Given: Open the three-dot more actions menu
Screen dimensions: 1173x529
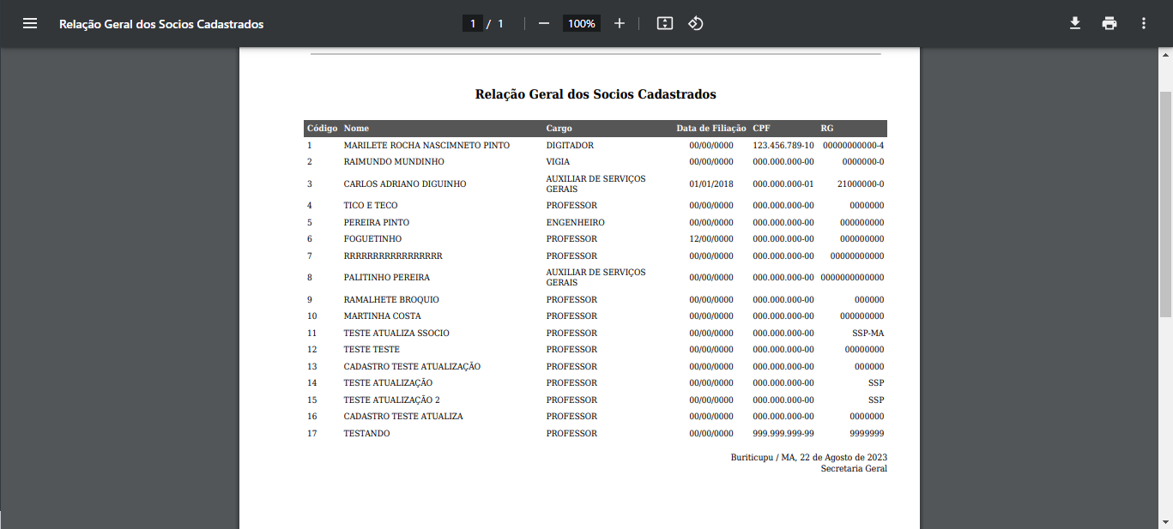Looking at the screenshot, I should click(1144, 24).
